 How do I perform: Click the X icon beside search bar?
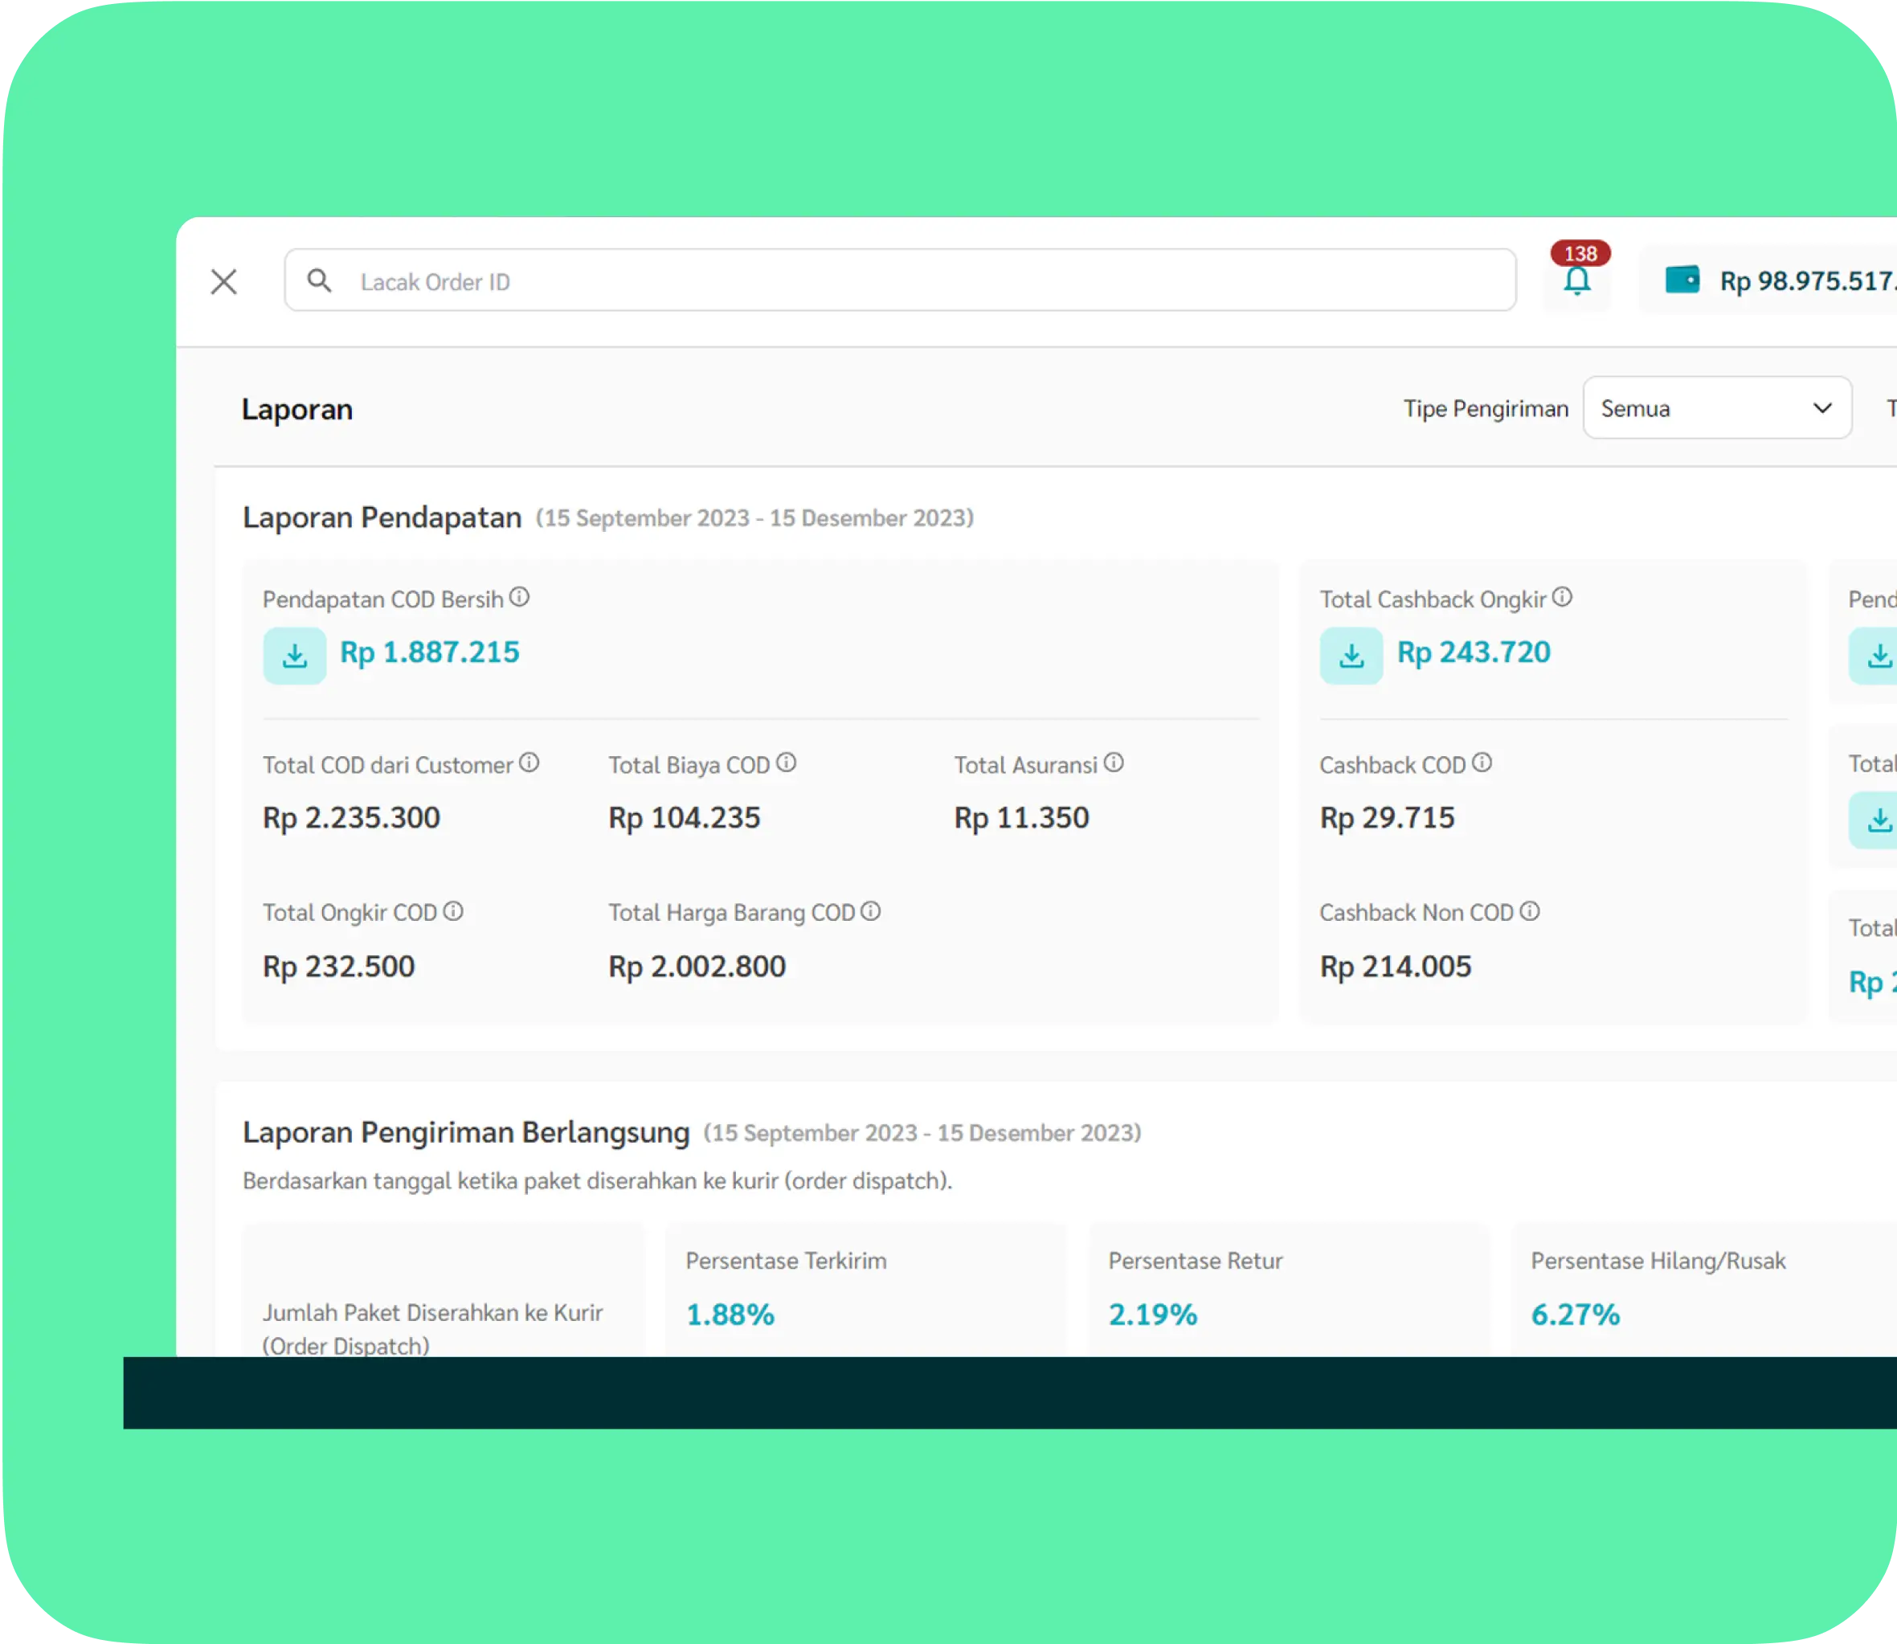(224, 282)
